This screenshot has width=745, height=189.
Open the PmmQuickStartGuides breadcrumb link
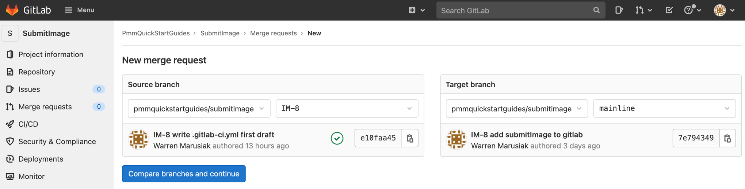[156, 33]
